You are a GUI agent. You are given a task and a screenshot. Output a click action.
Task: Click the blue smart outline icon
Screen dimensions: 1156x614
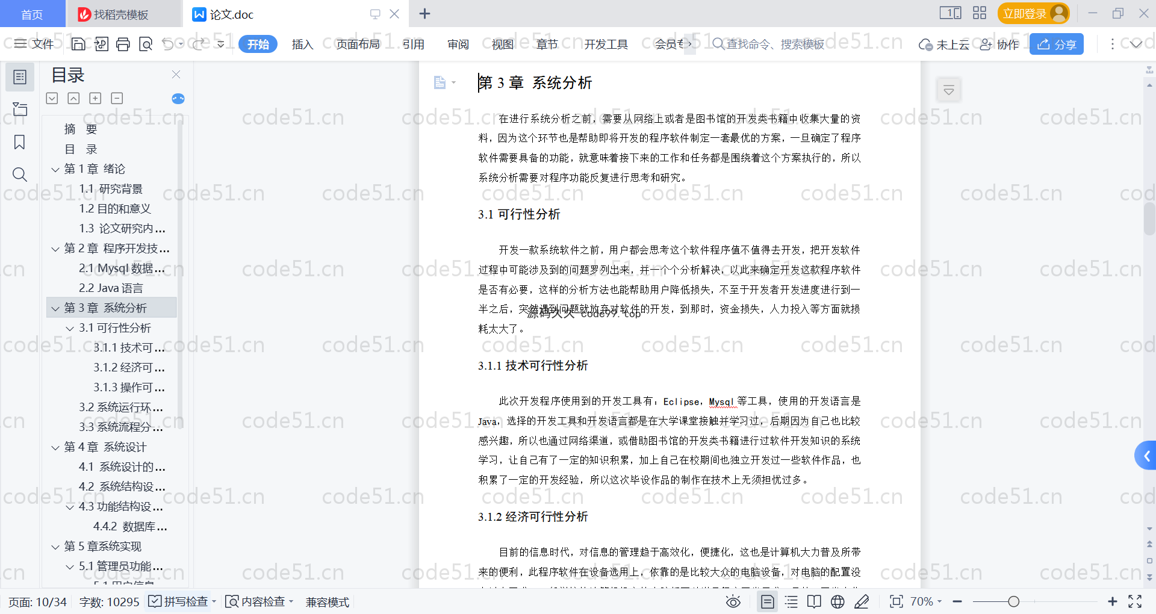tap(178, 99)
